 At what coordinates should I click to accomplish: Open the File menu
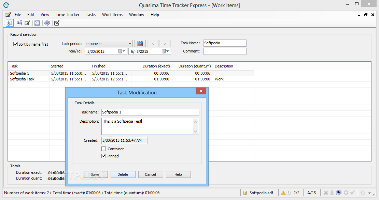(18, 14)
